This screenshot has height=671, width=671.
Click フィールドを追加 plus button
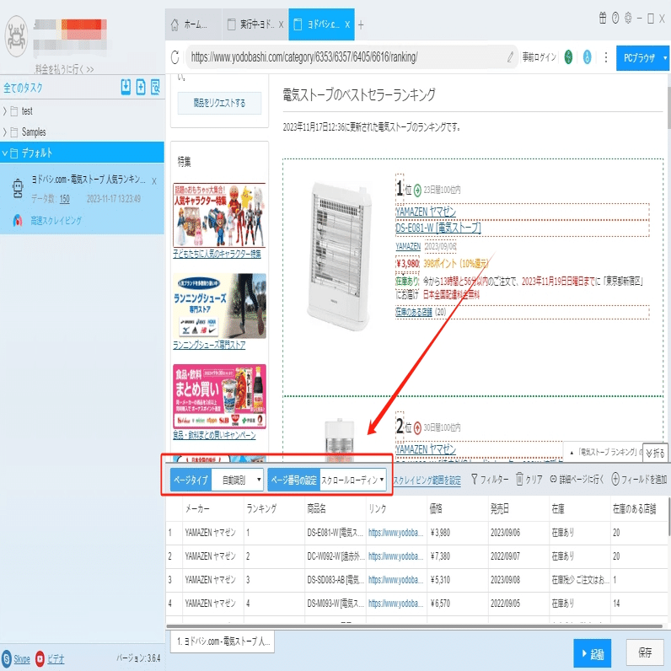(x=639, y=480)
